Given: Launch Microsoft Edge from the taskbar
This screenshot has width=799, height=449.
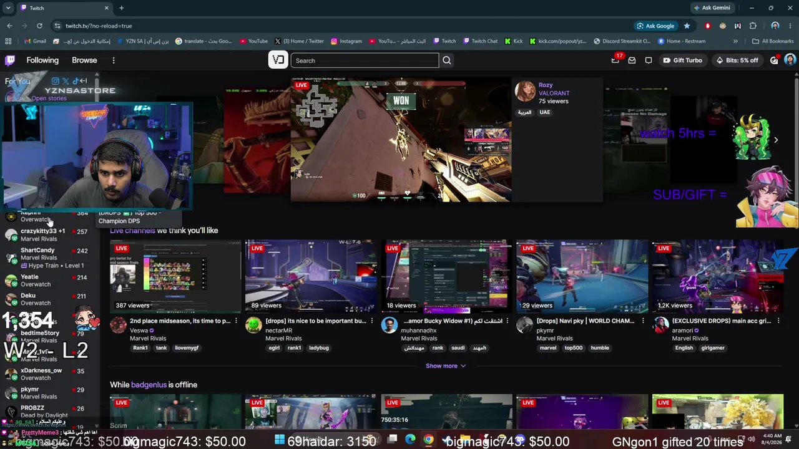Looking at the screenshot, I should point(410,440).
